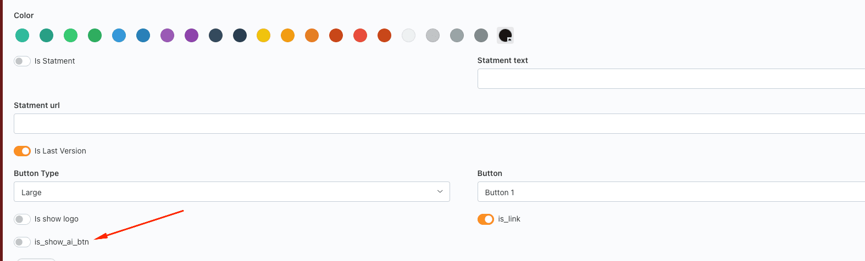Pick the emerald green color swatch
The image size is (865, 261).
[x=70, y=36]
